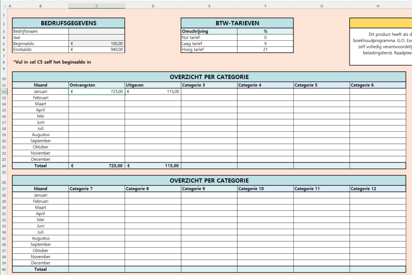
Task: Select the Januari Uitgaven cell showing 115,00
Action: click(153, 91)
